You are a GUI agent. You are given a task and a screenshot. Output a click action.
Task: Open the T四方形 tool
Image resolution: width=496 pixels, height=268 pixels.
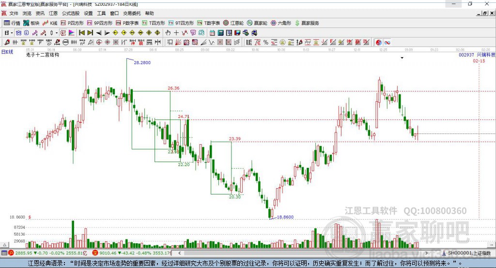coord(154,23)
